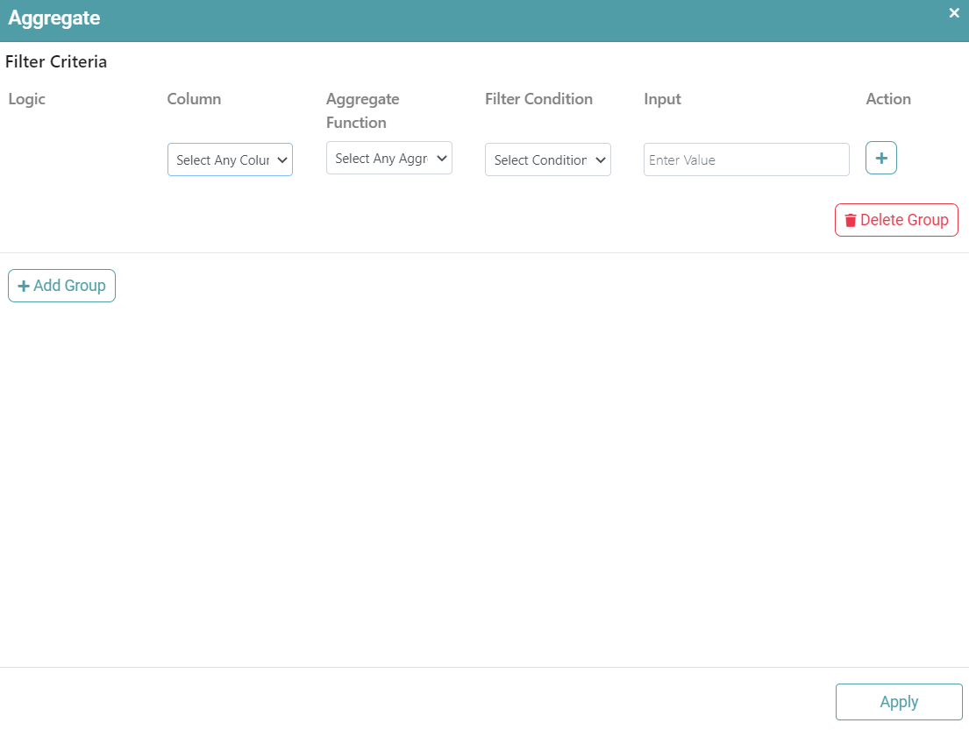Click the Aggregate Function dropdown chevron
The image size is (969, 730).
click(441, 159)
